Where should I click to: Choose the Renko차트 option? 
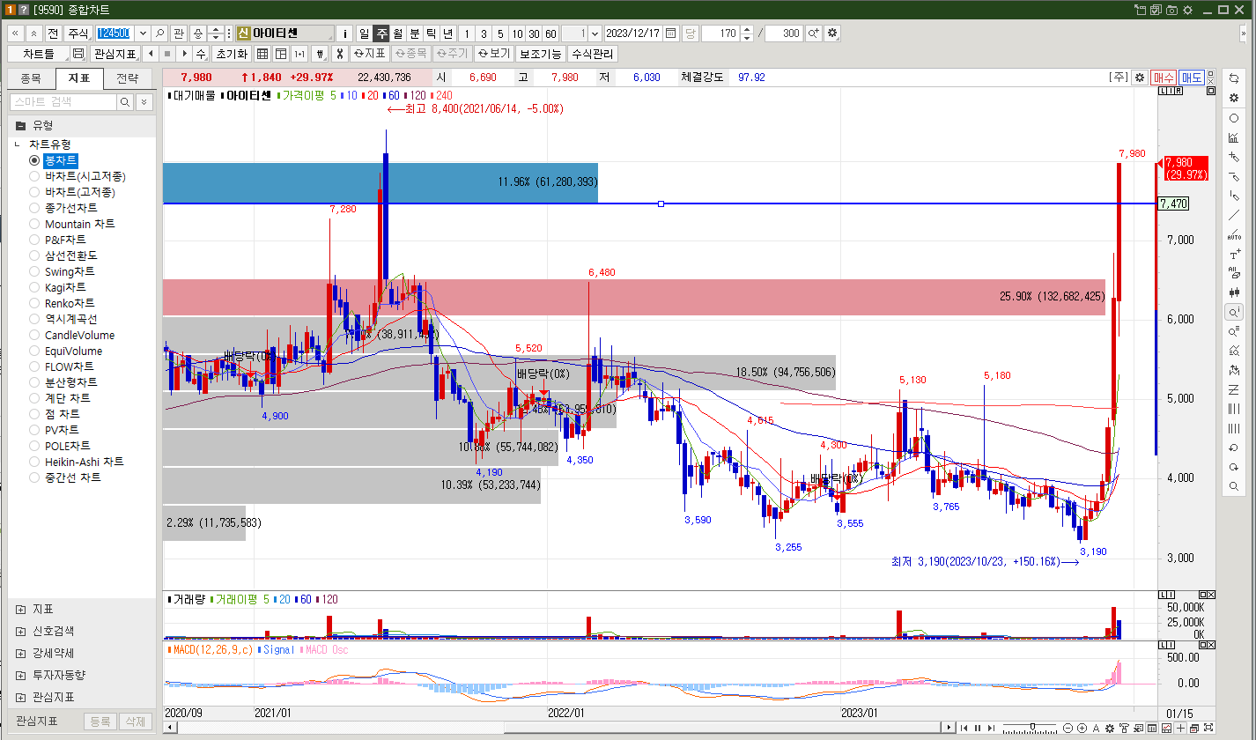point(63,303)
